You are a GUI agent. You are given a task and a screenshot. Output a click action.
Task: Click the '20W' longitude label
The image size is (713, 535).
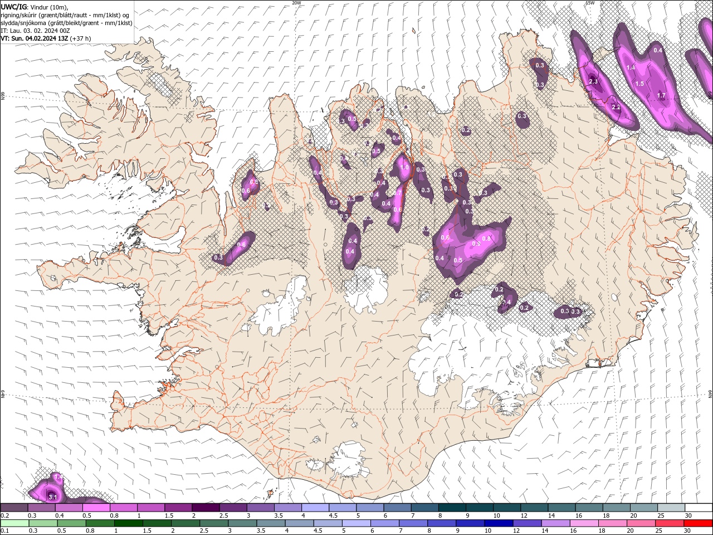point(296,3)
